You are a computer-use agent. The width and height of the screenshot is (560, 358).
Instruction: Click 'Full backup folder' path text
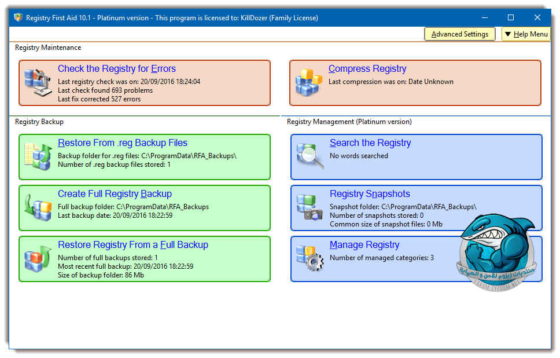pyautogui.click(x=133, y=207)
